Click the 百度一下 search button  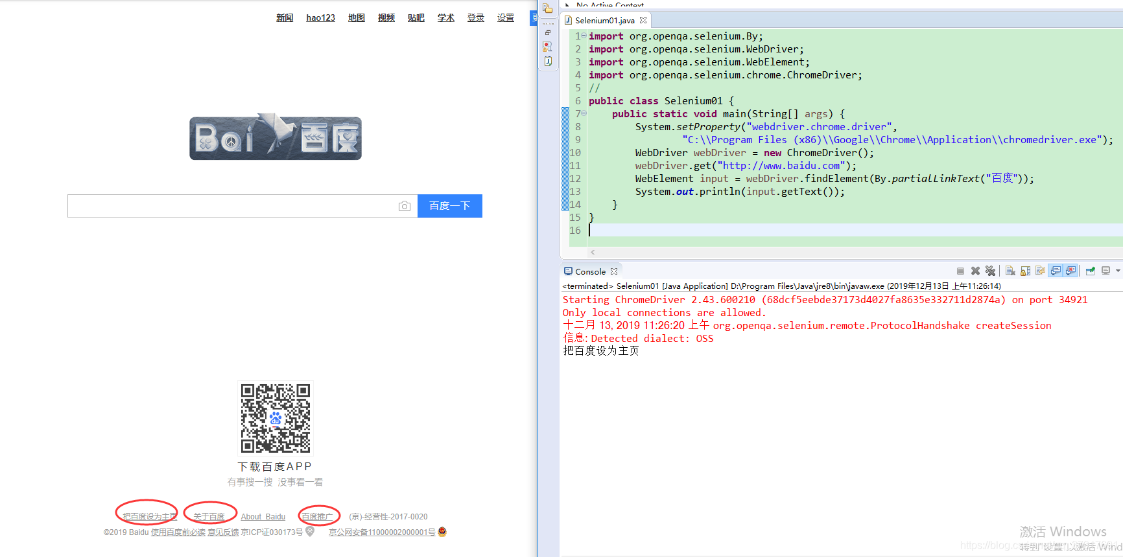tap(450, 206)
